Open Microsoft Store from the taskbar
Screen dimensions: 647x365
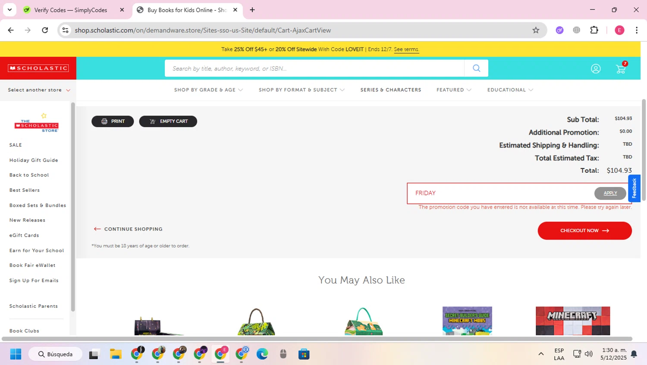coord(304,354)
